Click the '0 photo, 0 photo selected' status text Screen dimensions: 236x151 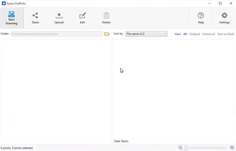click(17, 148)
